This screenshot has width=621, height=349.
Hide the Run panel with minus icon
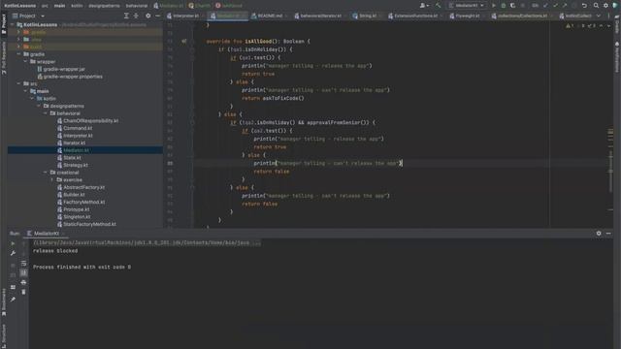pyautogui.click(x=608, y=234)
